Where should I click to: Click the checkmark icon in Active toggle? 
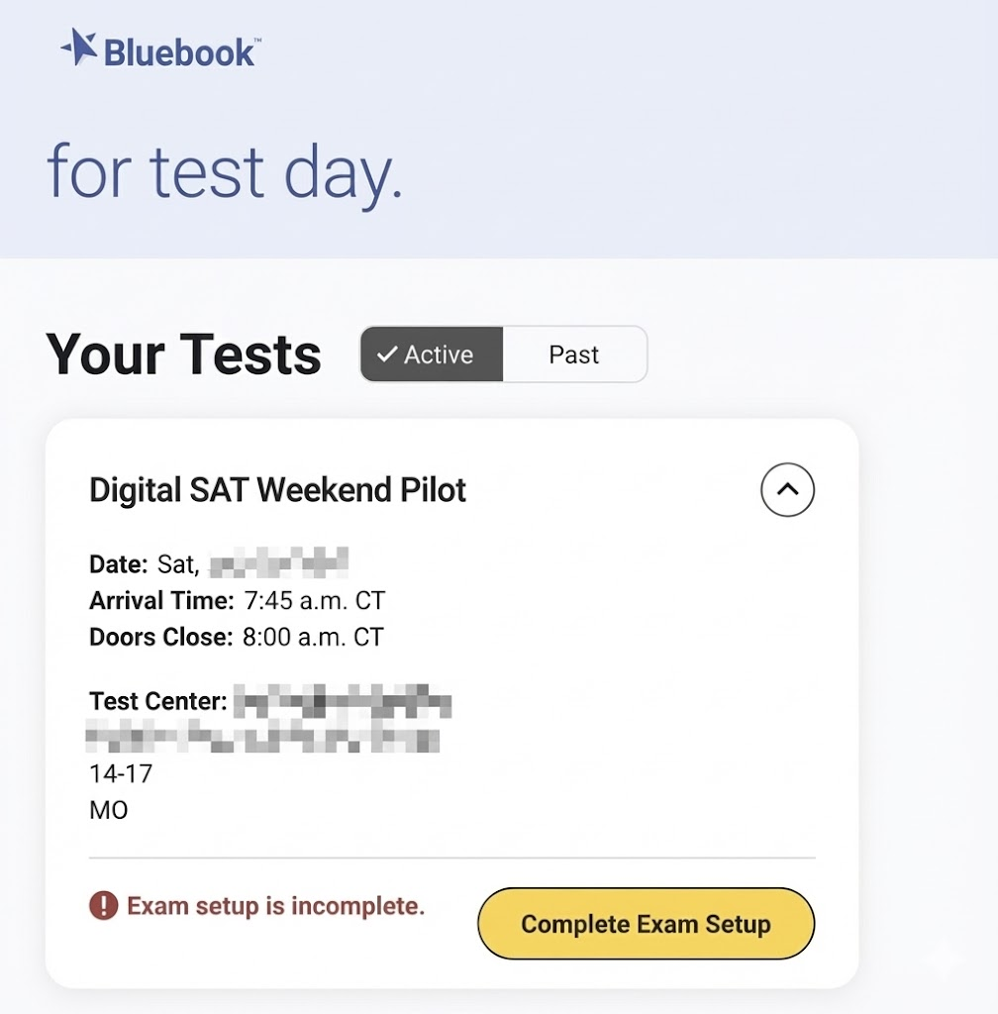tap(387, 355)
